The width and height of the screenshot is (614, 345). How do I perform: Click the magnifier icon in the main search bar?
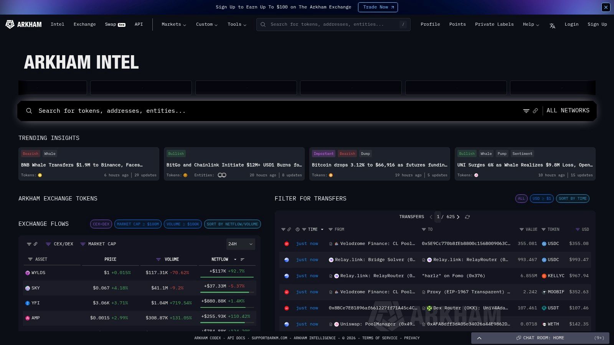[29, 111]
